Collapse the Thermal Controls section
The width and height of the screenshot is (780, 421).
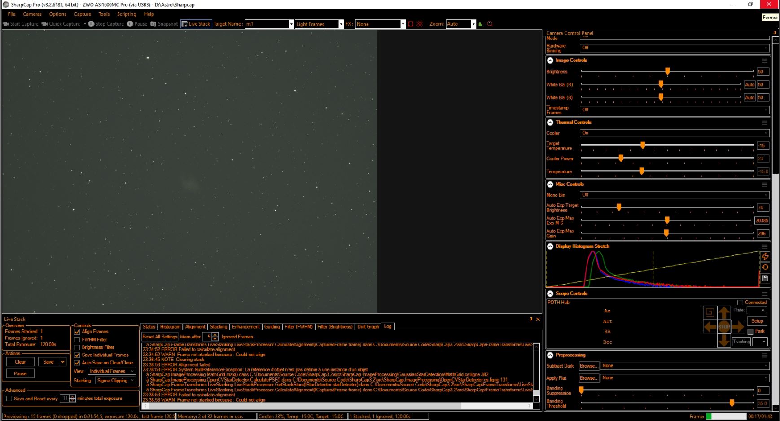coord(550,123)
